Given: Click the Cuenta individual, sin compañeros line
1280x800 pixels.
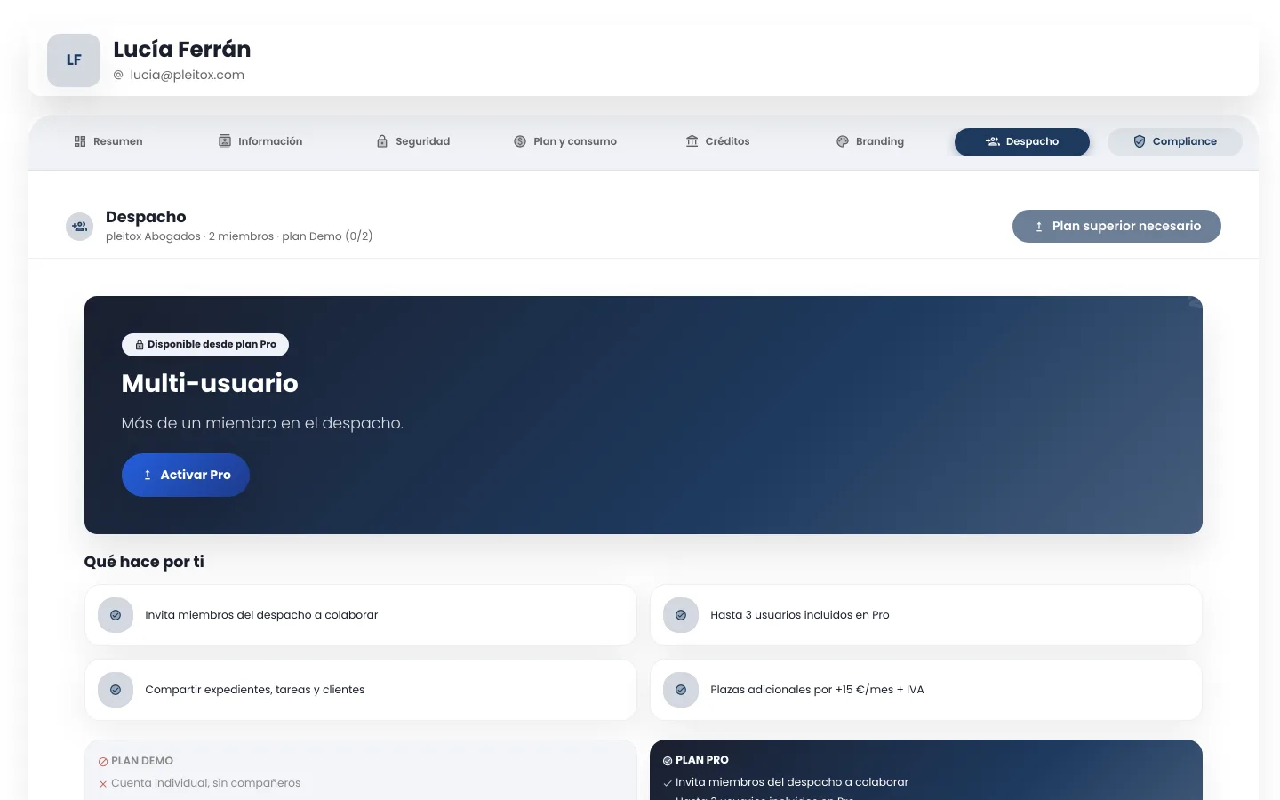Looking at the screenshot, I should [x=206, y=783].
